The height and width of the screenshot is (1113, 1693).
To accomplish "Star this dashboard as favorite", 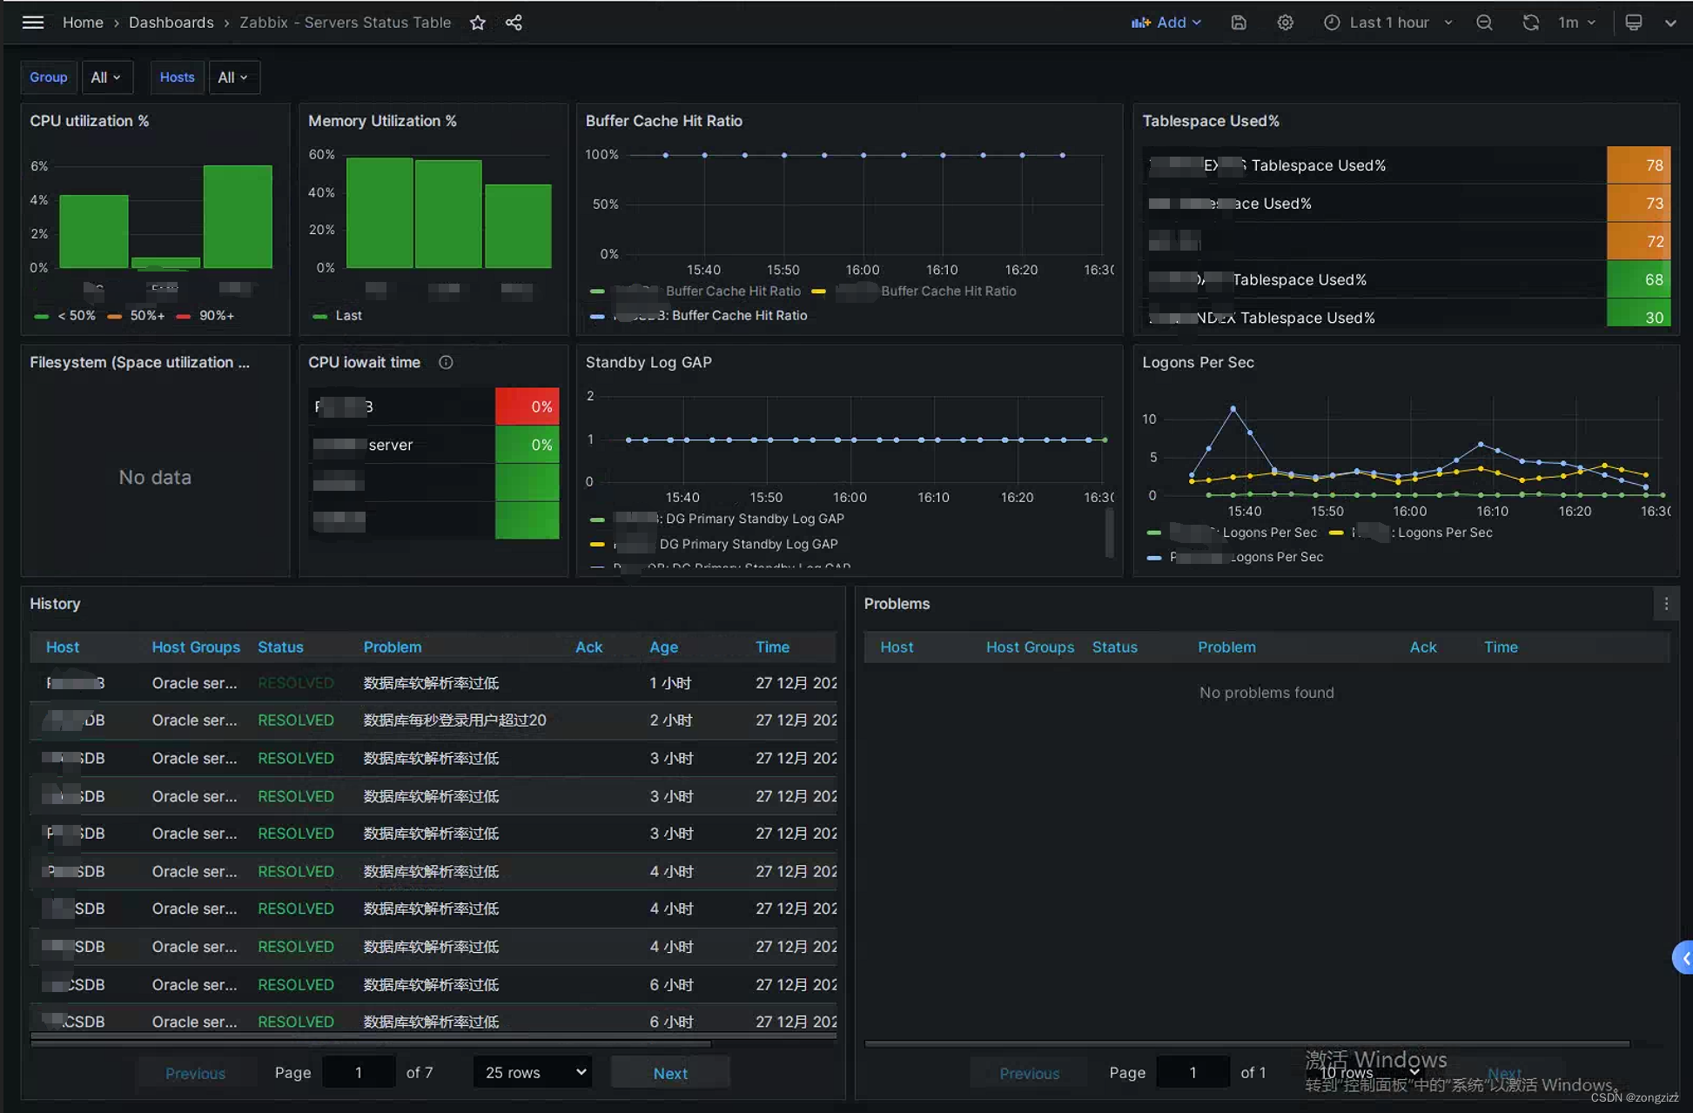I will click(478, 23).
